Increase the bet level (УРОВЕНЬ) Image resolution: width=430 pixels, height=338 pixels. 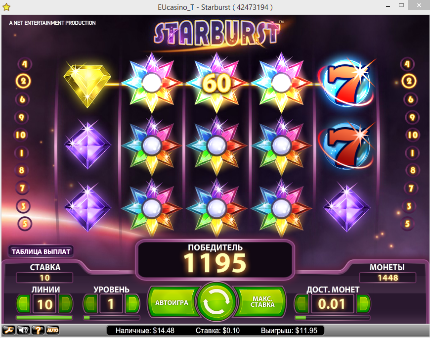(132, 303)
